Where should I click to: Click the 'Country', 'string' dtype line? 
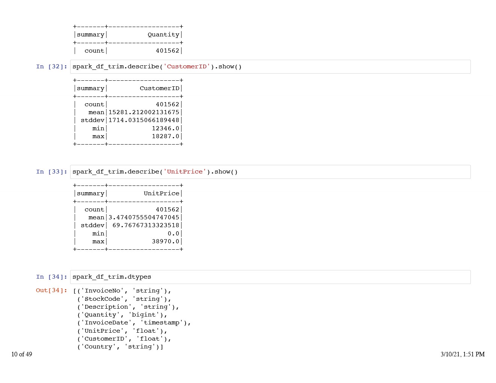pyautogui.click(x=120, y=347)
